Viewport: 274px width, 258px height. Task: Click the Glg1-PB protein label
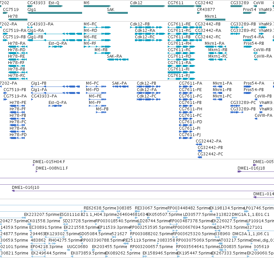[39, 83]
